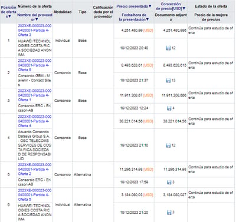
Task: Click converted price 11.911.308,666
Action: (x=174, y=95)
